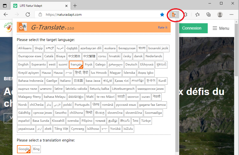Choose Gaeilge language button

tap(52, 81)
